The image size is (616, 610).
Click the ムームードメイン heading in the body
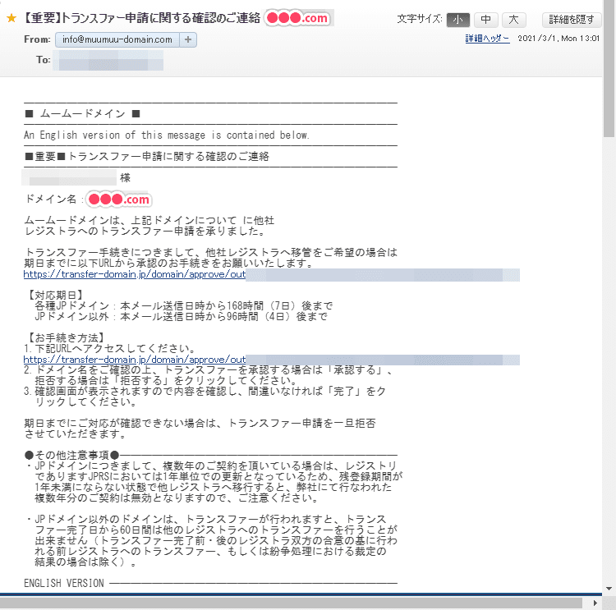82,114
